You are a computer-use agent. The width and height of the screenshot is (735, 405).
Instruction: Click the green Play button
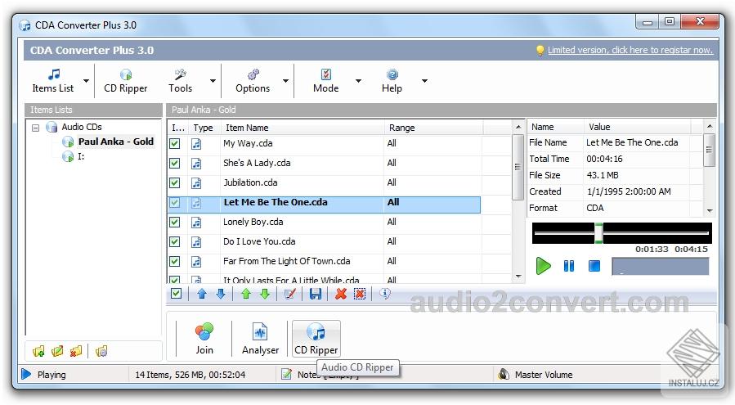[544, 266]
